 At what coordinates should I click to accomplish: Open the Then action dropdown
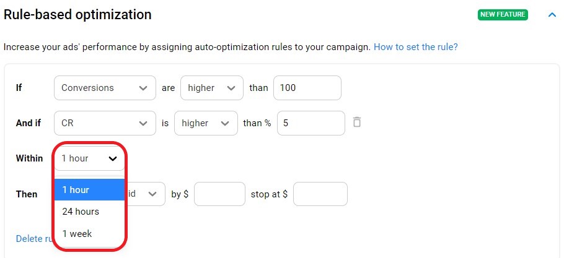(146, 194)
